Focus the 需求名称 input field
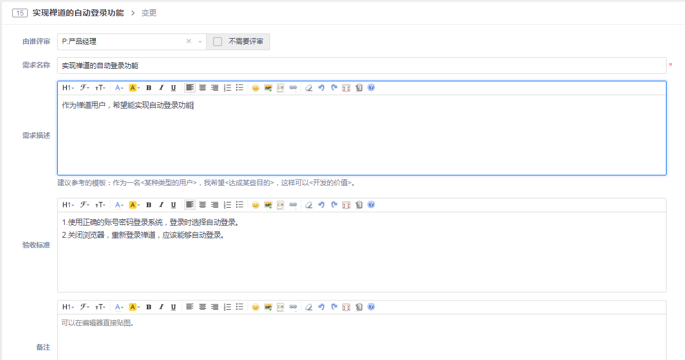This screenshot has height=360, width=685. (361, 66)
